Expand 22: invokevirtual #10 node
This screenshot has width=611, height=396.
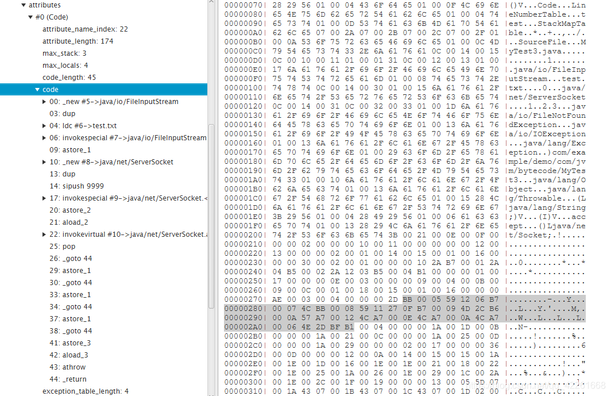(x=44, y=234)
